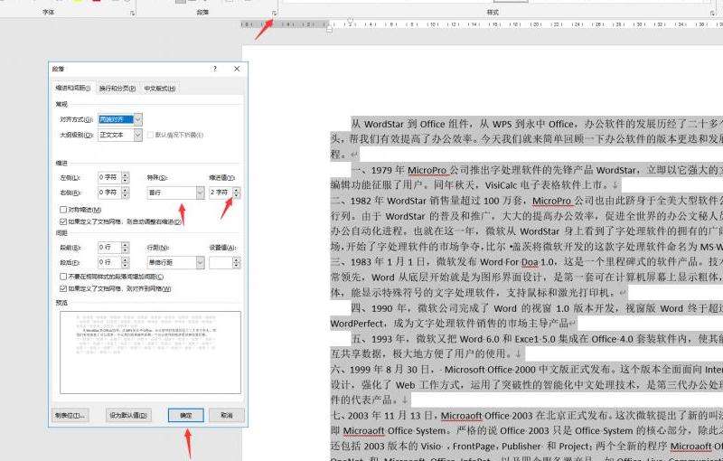Toggle align to grid checkbox
723x461 pixels.
point(62,288)
